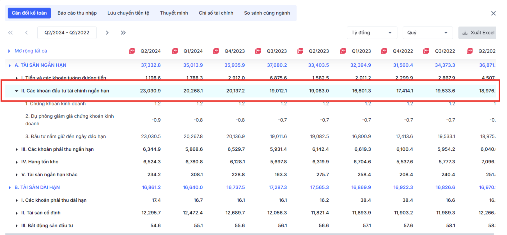
Task: Open the Q4/2022 PDF report icon
Action: tap(384, 51)
